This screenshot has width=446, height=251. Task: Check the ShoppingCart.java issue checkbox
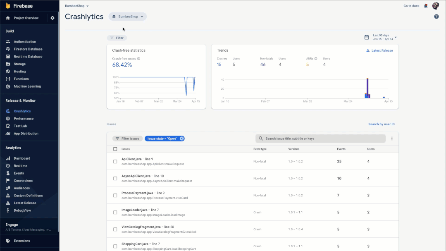[x=115, y=246]
